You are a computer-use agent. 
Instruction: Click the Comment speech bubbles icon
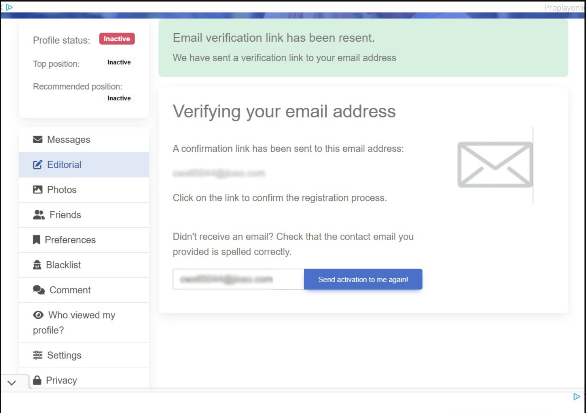39,290
